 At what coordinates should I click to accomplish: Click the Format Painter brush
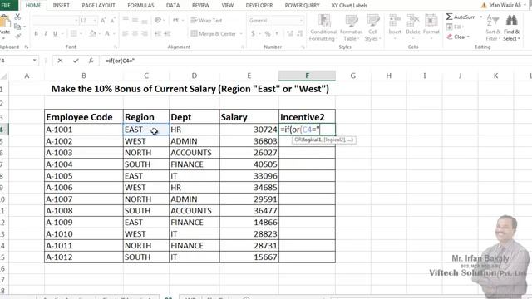(x=17, y=36)
